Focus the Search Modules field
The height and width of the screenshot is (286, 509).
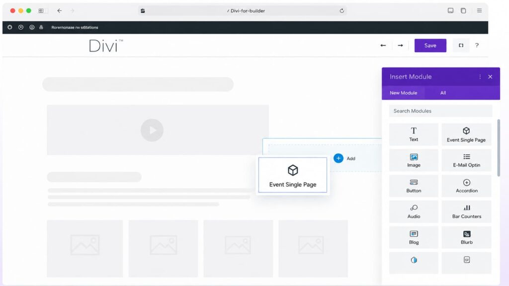tap(440, 111)
